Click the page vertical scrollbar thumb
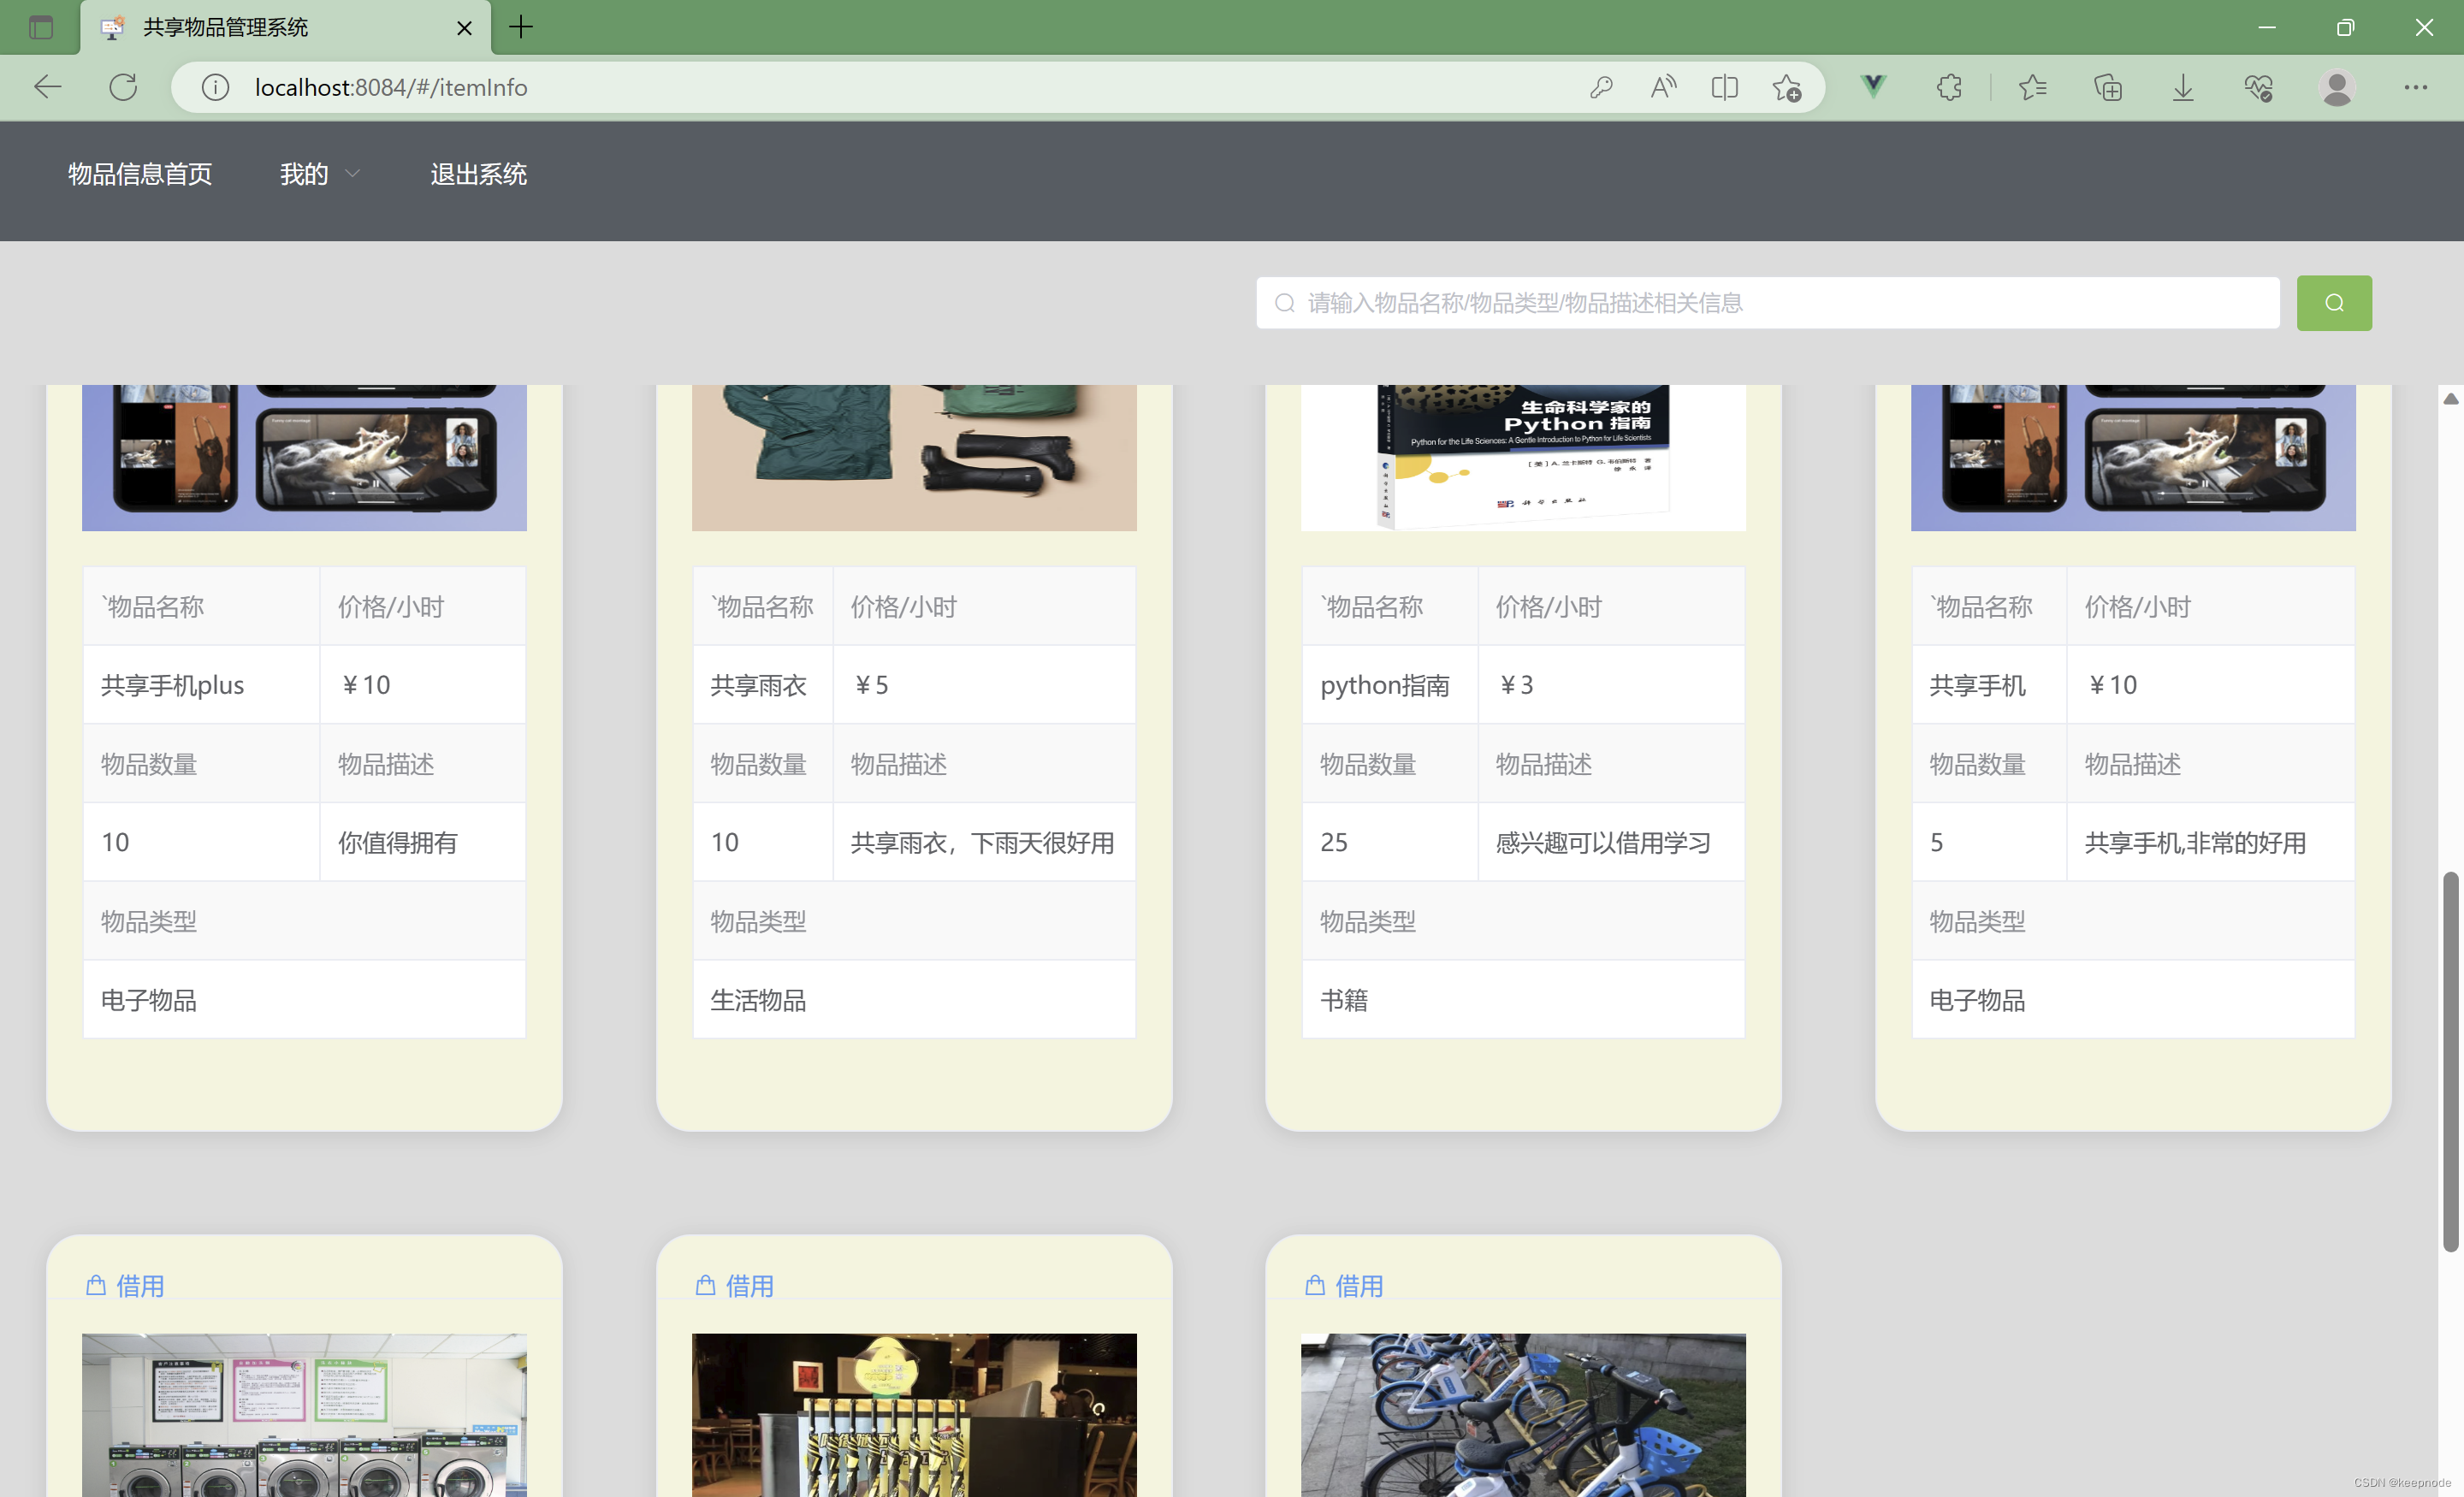The height and width of the screenshot is (1497, 2464). tap(2450, 1060)
